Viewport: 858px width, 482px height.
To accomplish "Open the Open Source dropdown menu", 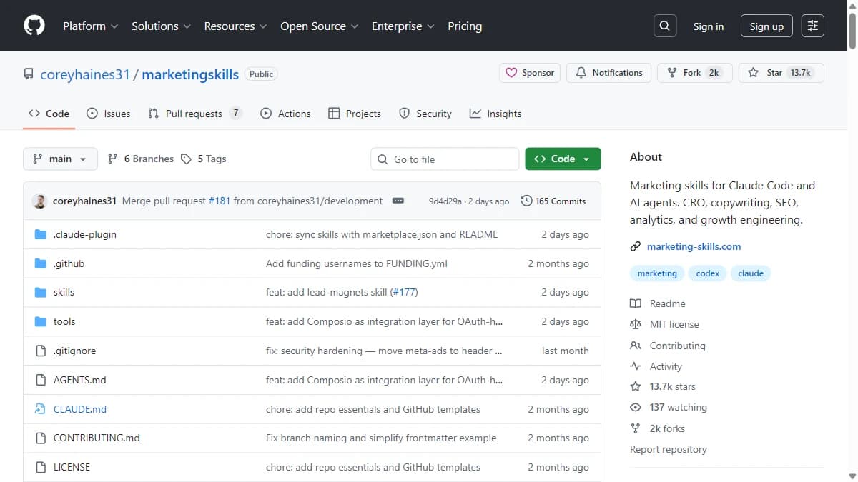I will [x=320, y=26].
